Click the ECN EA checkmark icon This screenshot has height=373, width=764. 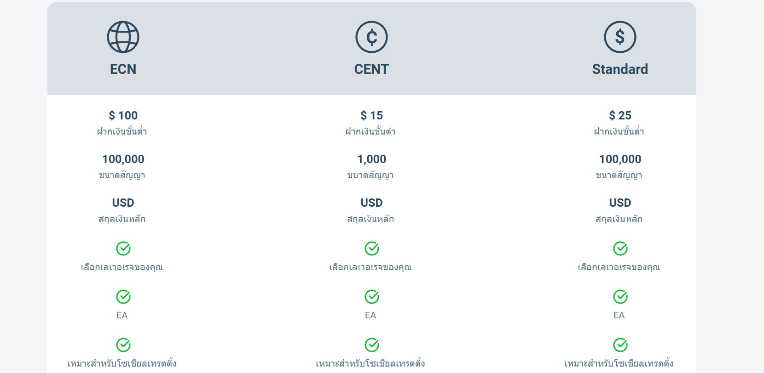tap(123, 297)
